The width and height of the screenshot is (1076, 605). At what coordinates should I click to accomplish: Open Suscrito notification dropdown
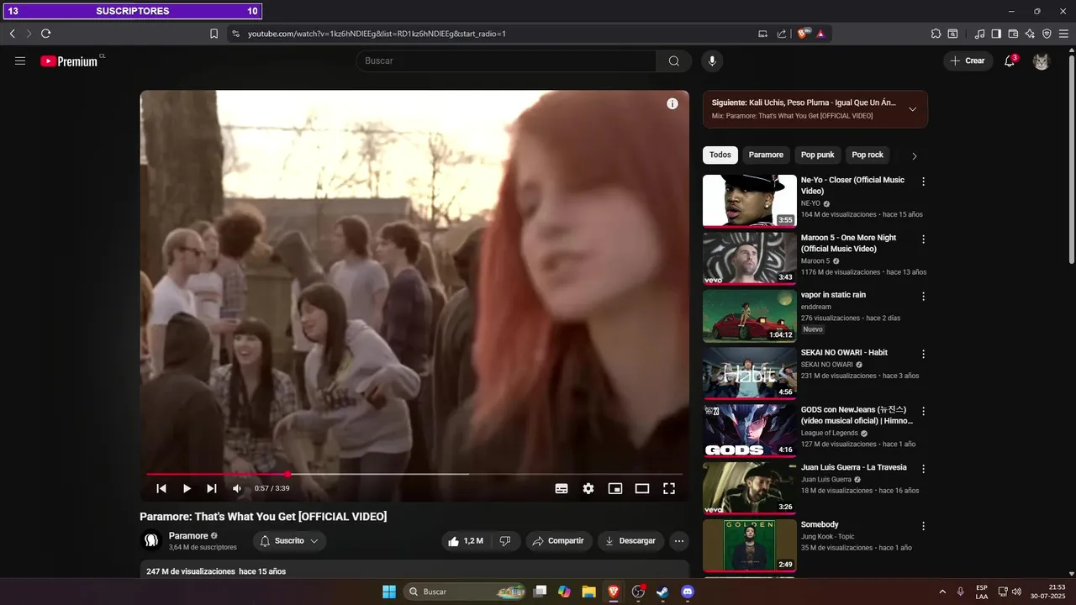click(289, 541)
